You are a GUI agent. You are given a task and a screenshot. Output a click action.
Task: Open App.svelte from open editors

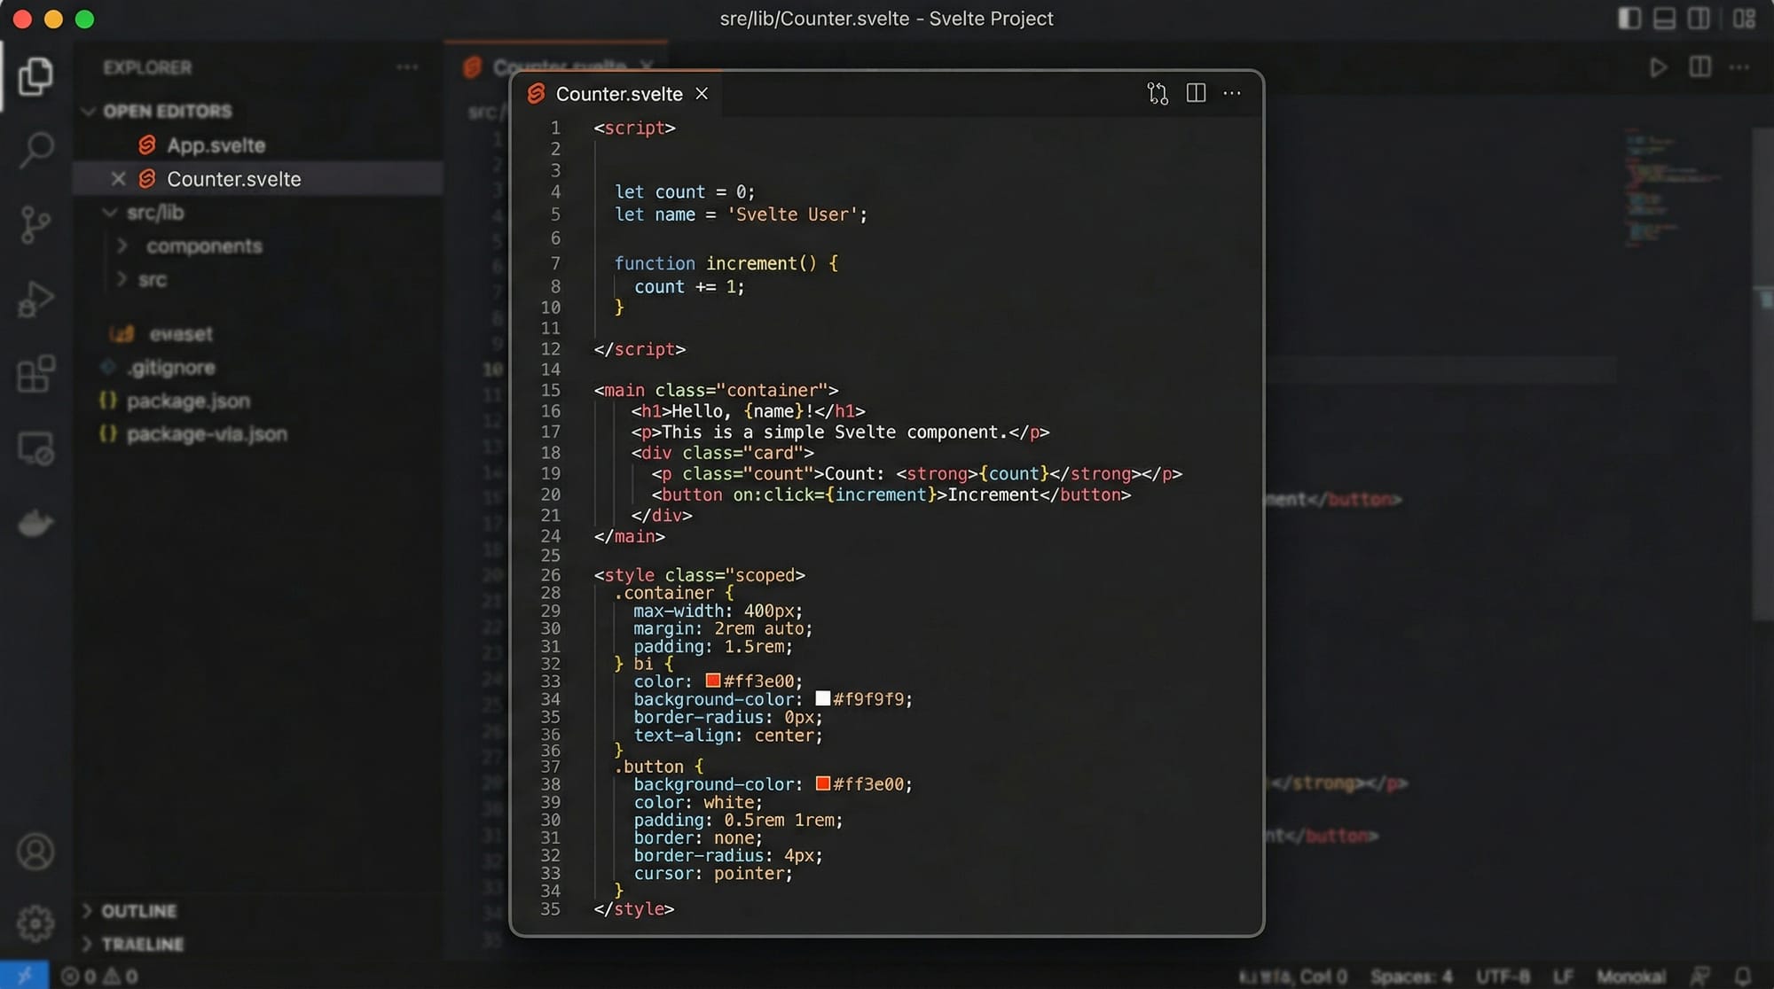(x=216, y=144)
